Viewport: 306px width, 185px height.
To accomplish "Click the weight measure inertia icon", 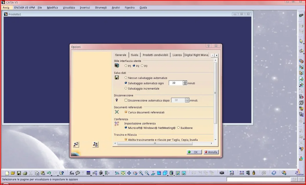I will point(254,173).
